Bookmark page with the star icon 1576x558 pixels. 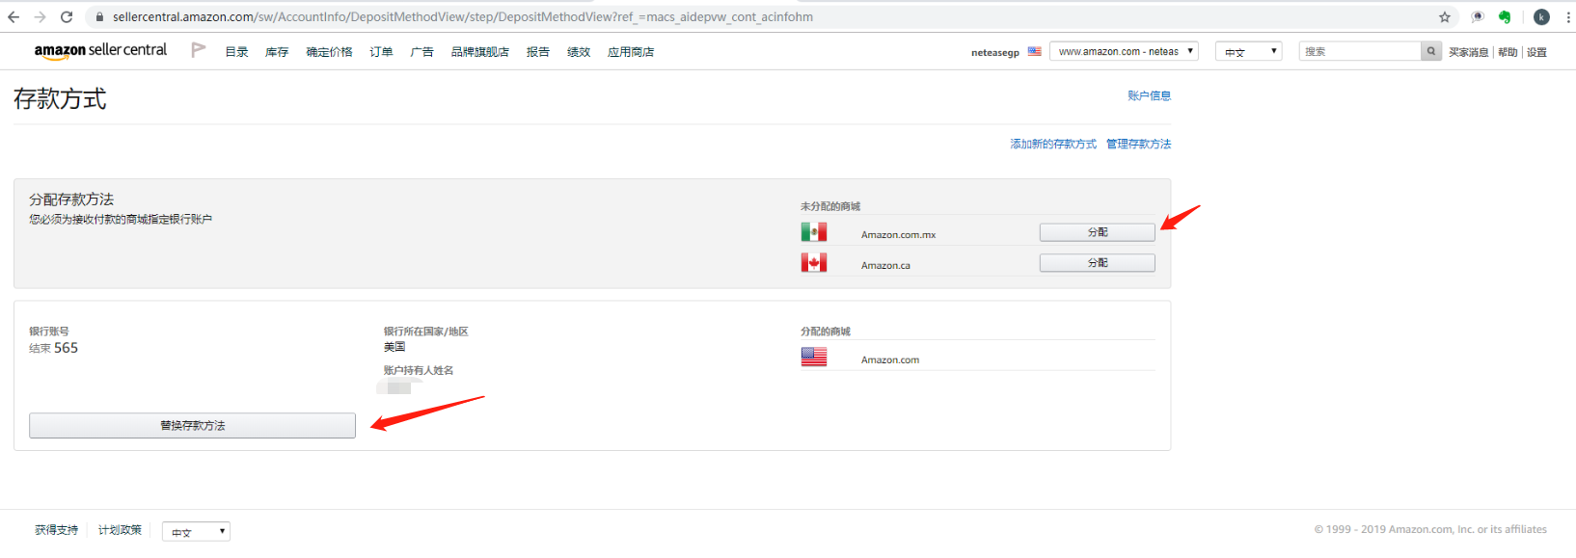(1444, 17)
